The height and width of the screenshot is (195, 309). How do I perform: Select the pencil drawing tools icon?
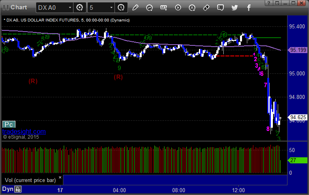coord(135,8)
